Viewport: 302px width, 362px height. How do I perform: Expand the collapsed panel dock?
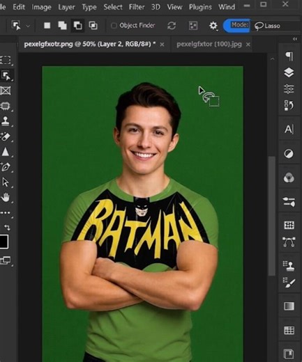[x=295, y=39]
